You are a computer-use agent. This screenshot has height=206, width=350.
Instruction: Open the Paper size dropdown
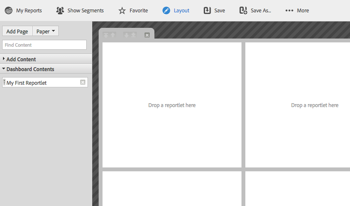coord(45,31)
